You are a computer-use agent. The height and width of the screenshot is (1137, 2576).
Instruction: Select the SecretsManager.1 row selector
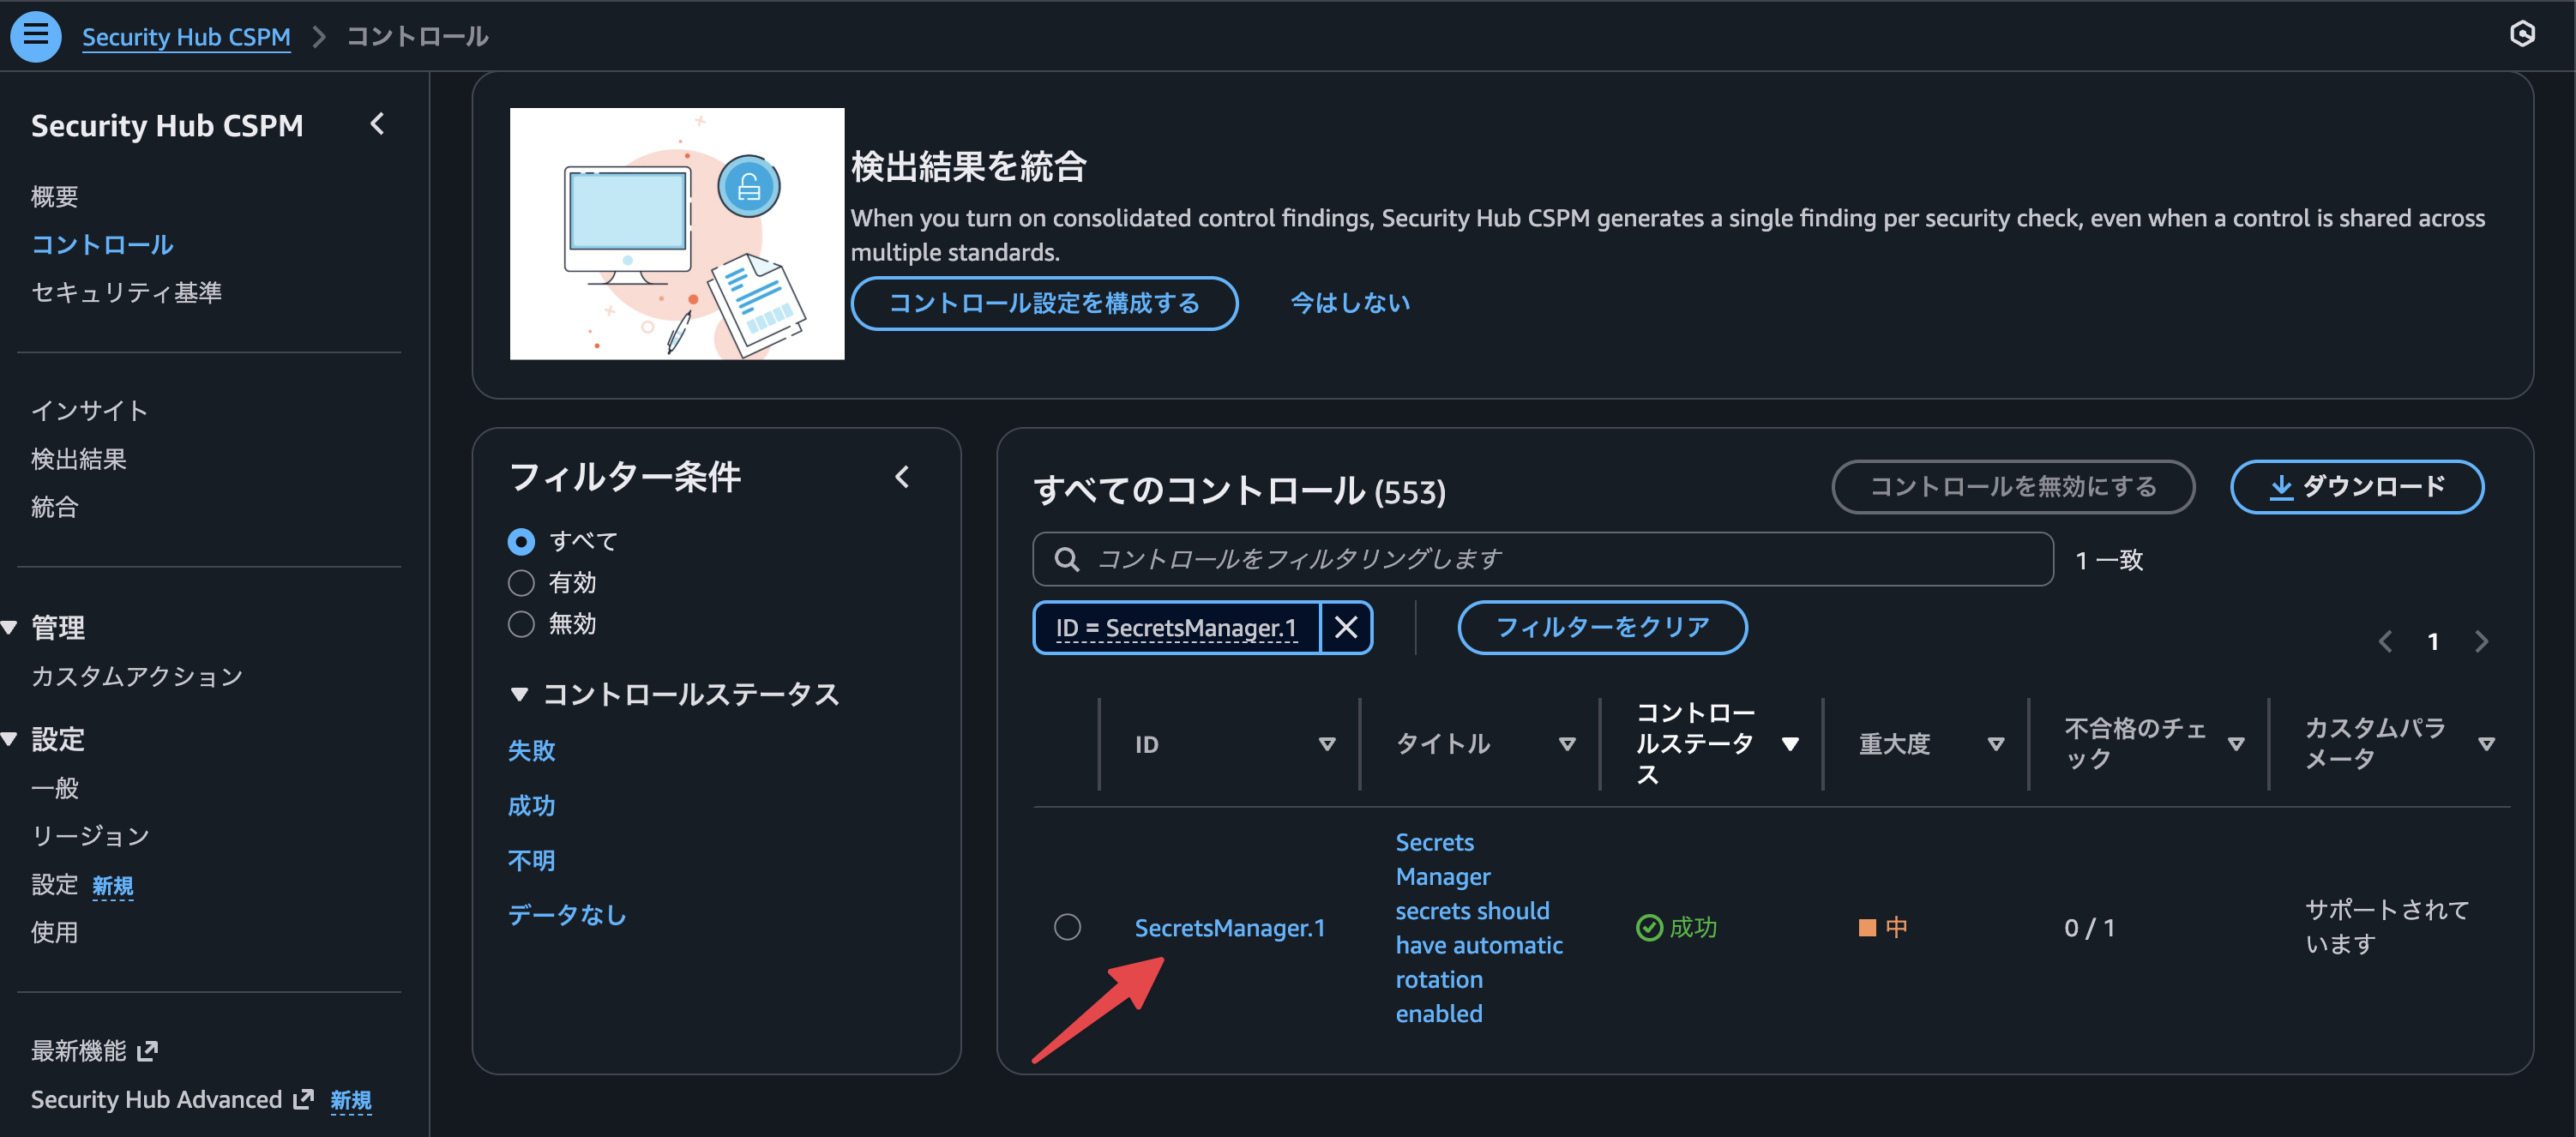coord(1067,927)
